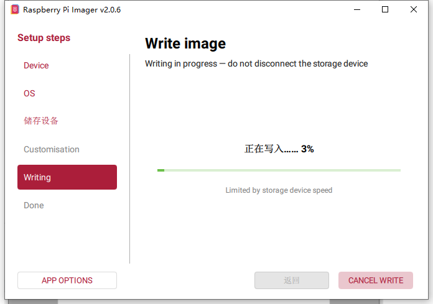The width and height of the screenshot is (433, 304).
Task: Close the Raspberry Pi Imager window
Action: (x=414, y=9)
